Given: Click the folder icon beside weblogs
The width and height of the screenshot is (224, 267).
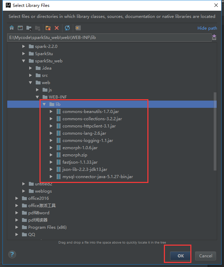Looking at the screenshot, I should pos(31,191).
